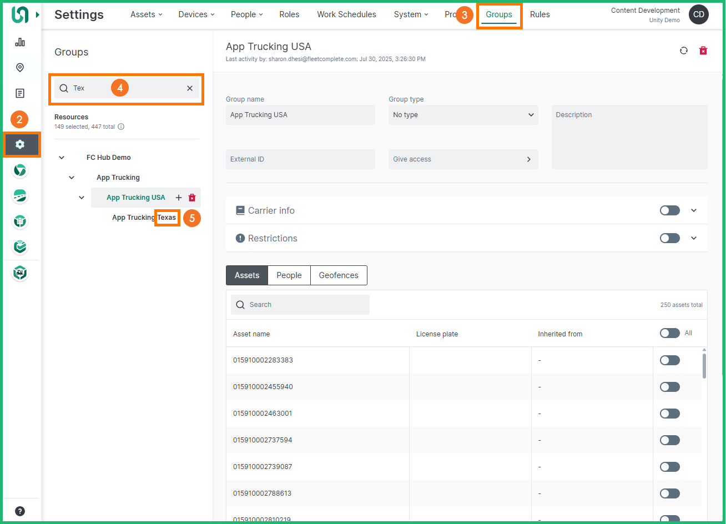Open the dashboard bar chart icon in sidebar
The image size is (726, 524).
20,42
